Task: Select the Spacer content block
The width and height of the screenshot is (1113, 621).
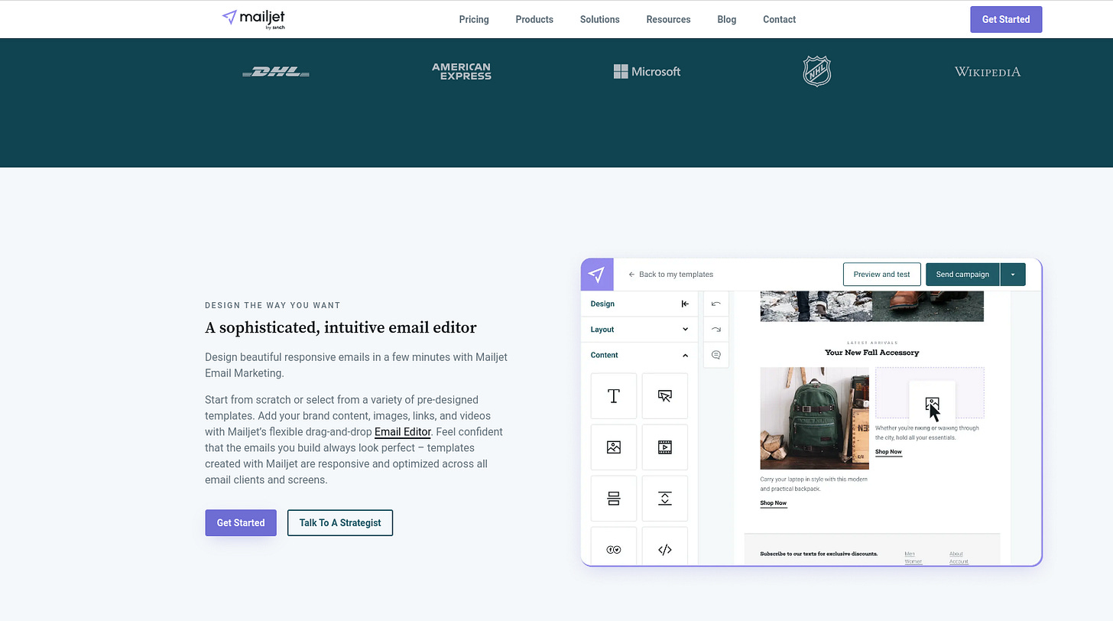Action: coord(665,499)
